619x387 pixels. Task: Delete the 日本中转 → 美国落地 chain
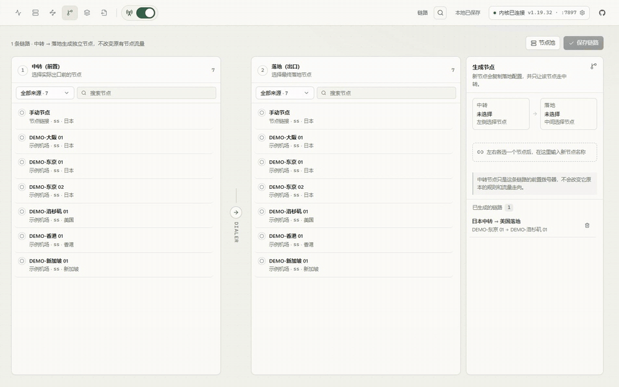(x=587, y=225)
